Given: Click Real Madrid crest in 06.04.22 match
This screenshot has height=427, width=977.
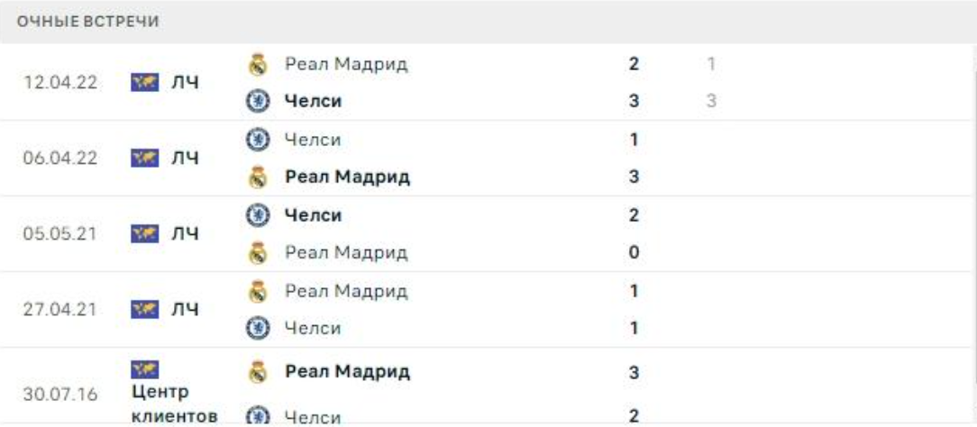Looking at the screenshot, I should [254, 177].
